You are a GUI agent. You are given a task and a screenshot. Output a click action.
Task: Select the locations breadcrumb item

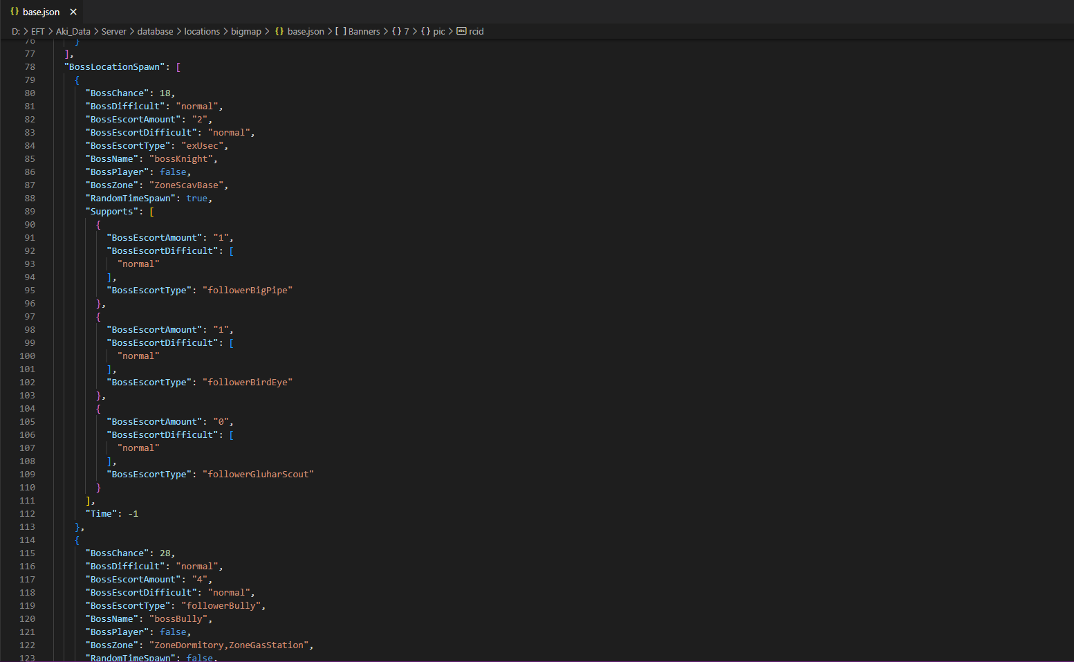point(202,31)
